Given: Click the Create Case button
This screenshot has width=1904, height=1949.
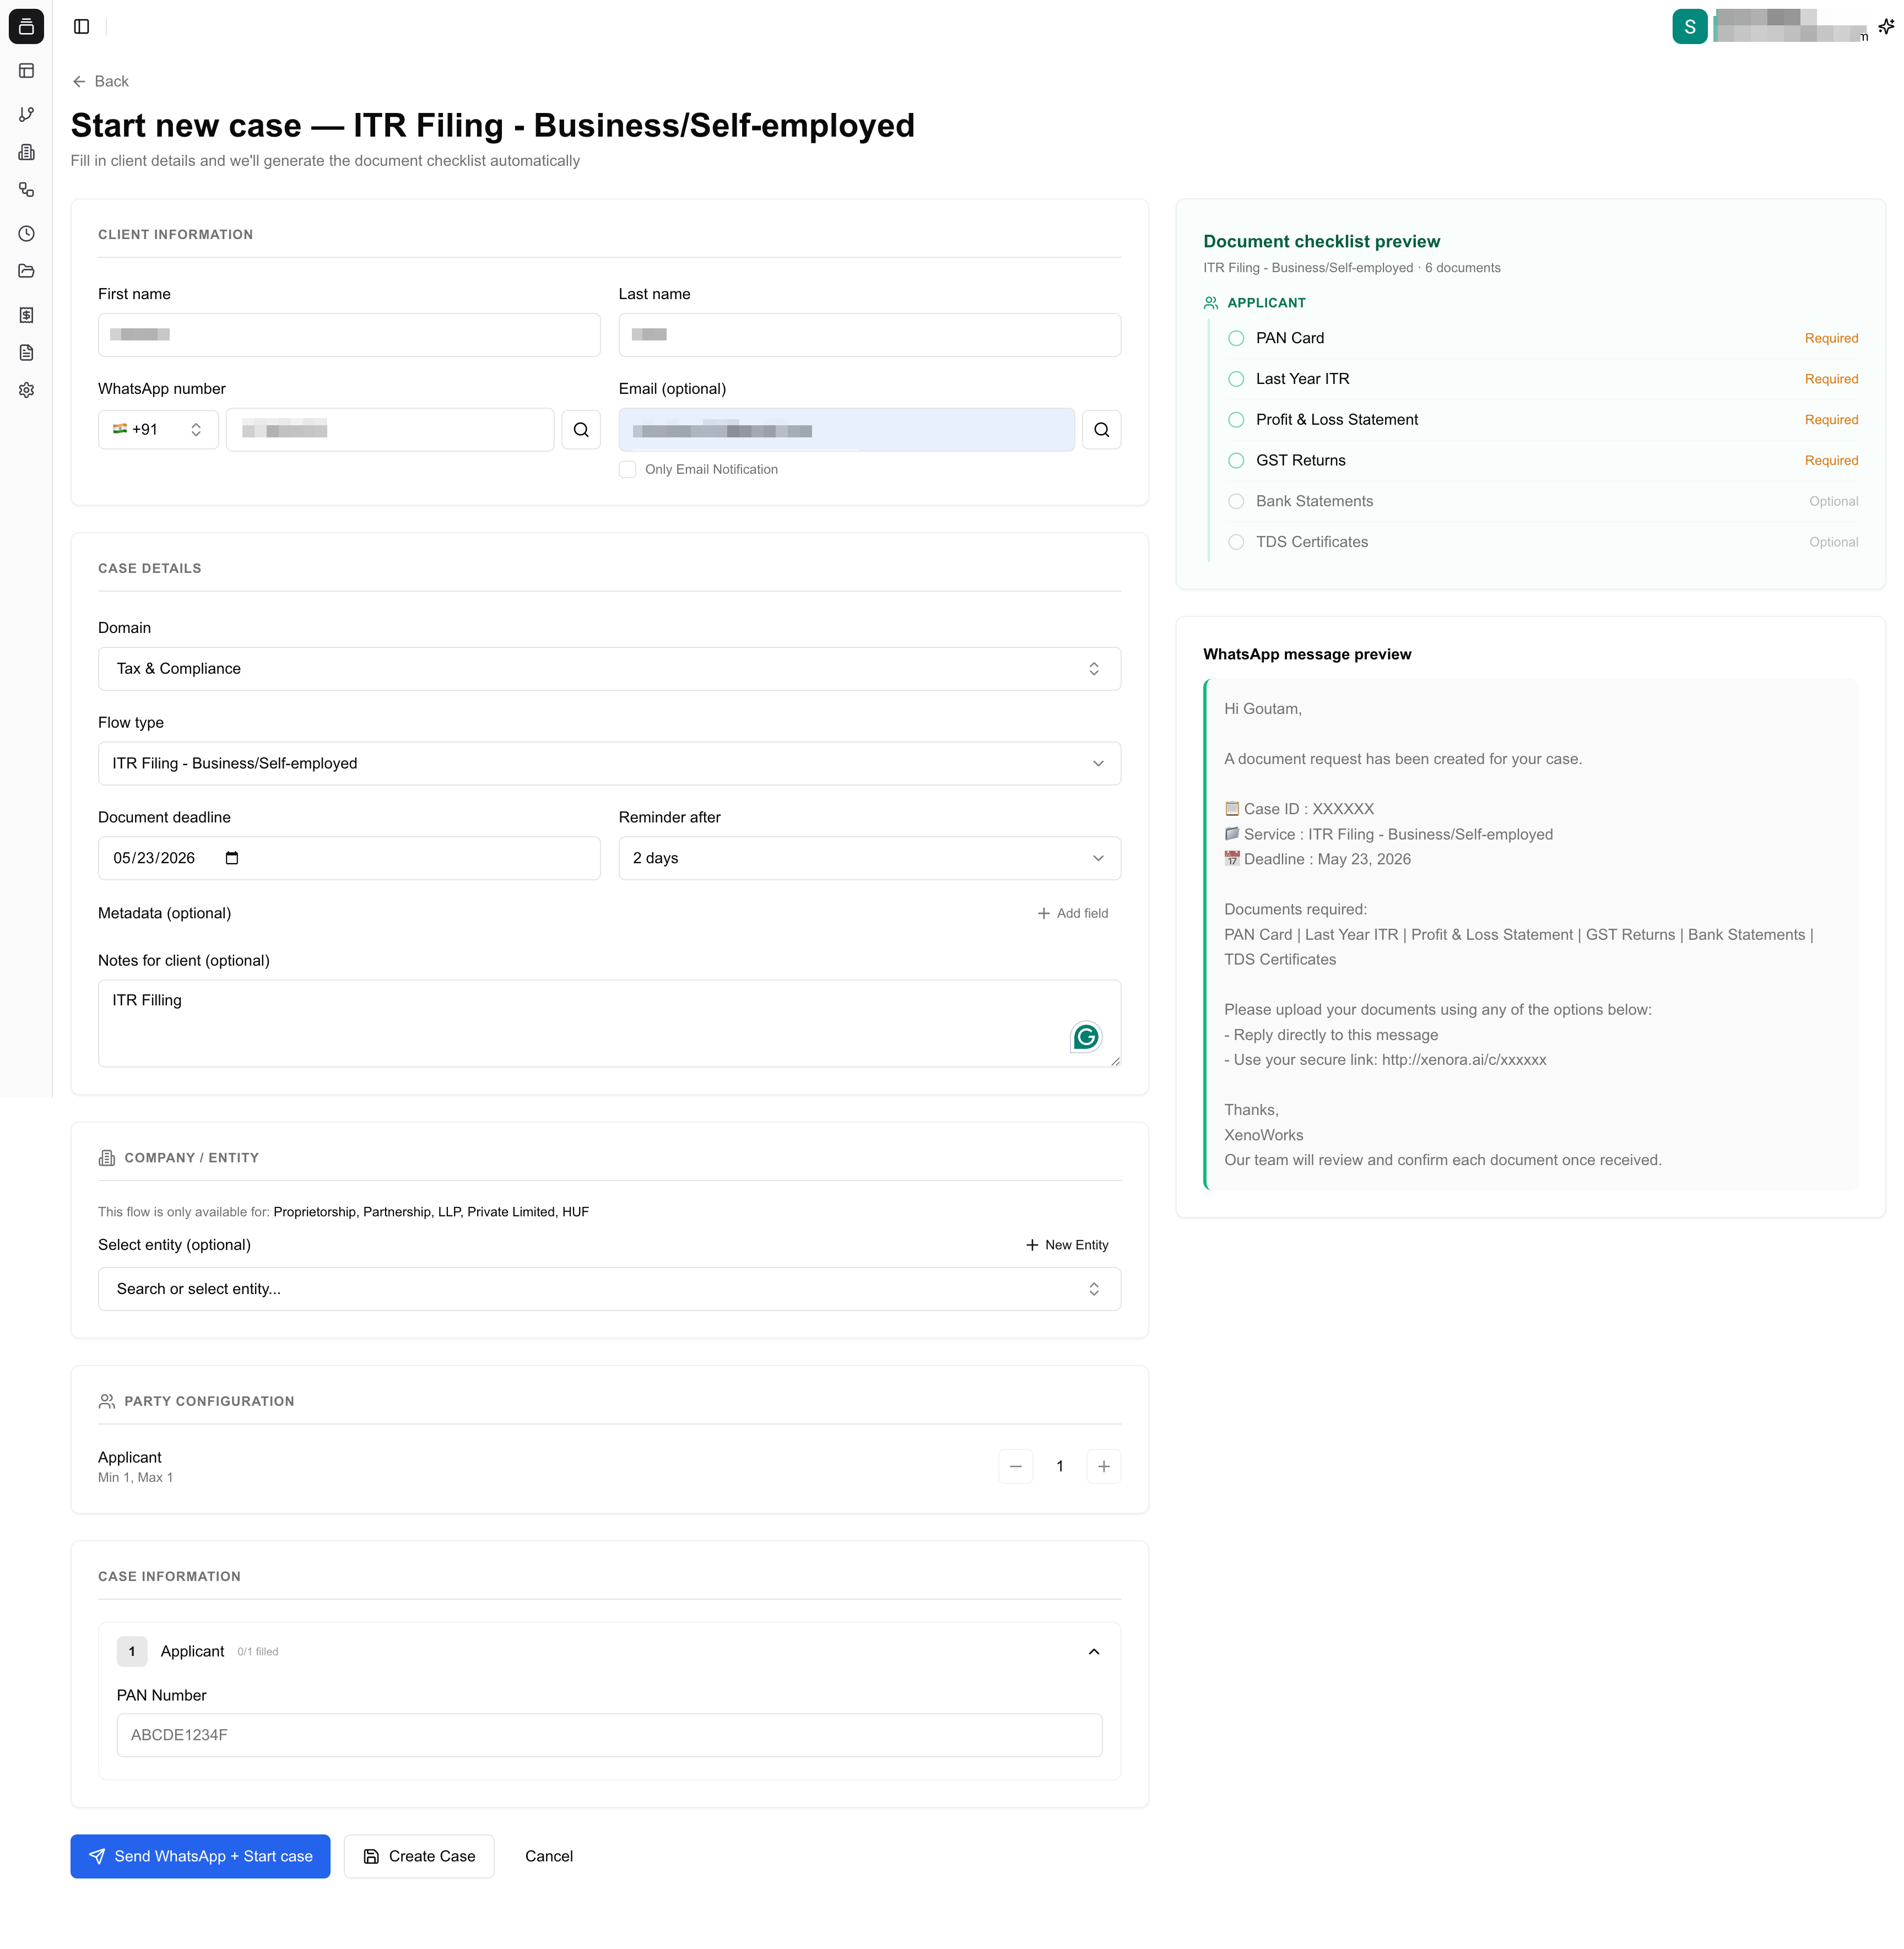Looking at the screenshot, I should 419,1857.
